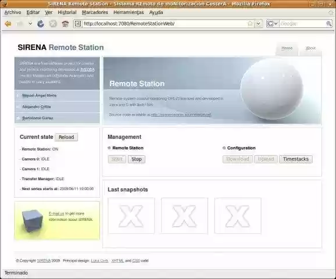This screenshot has width=336, height=279.
Task: Click the Download configuration button
Action: [238, 159]
